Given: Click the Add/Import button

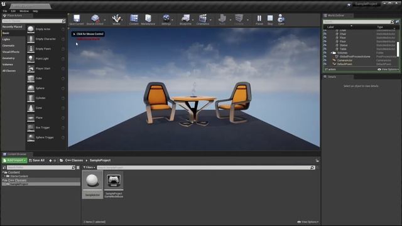Looking at the screenshot, I should point(14,161).
